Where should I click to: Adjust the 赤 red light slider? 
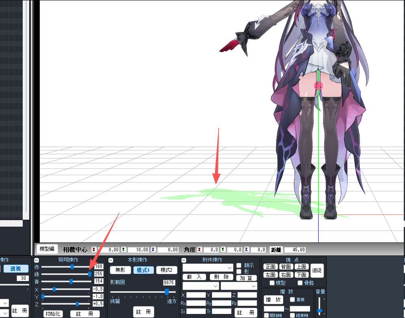72,266
